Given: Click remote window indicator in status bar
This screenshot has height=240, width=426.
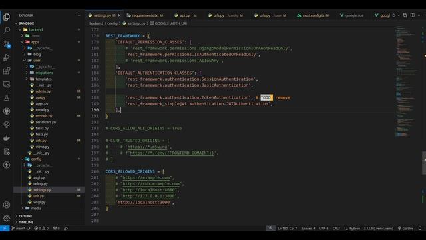Looking at the screenshot, I should pyautogui.click(x=5, y=228).
